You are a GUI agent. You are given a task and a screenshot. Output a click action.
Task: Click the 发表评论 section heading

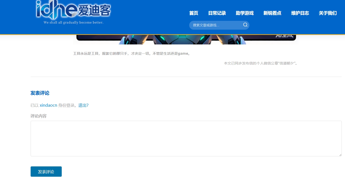[40, 93]
